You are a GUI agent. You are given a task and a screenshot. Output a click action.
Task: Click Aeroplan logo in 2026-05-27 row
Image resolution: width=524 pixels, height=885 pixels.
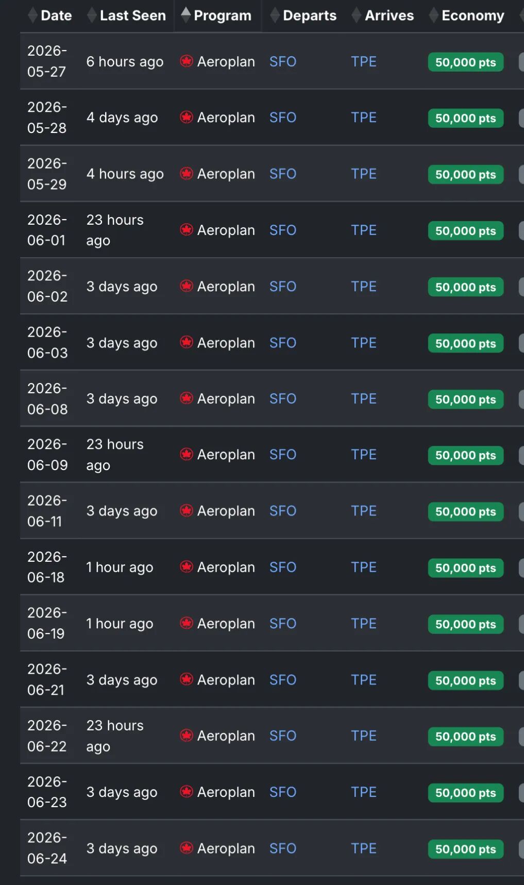(187, 61)
